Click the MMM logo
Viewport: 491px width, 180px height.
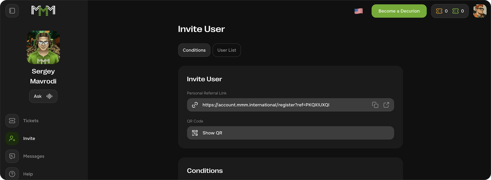click(43, 11)
